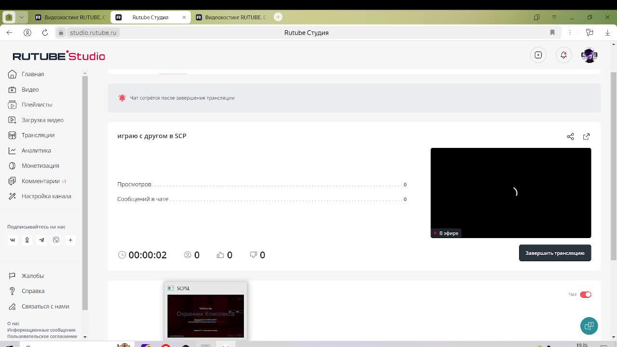Click the thumbs down dislikes icon
This screenshot has height=347, width=617.
(x=254, y=255)
